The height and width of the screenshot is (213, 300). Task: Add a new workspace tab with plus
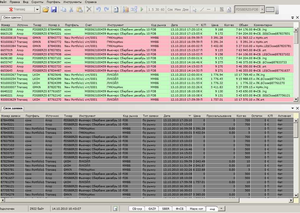tap(221, 208)
